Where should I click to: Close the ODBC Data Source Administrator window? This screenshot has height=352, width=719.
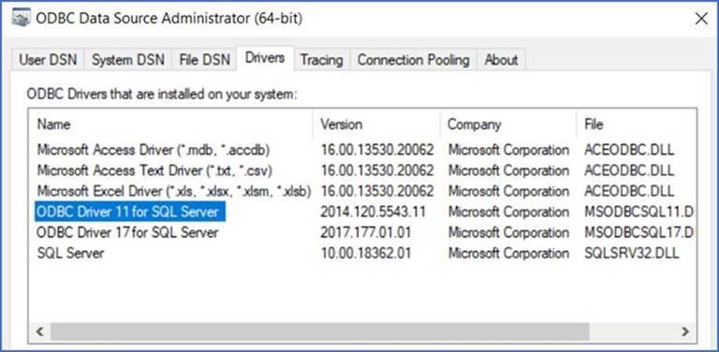(x=701, y=19)
